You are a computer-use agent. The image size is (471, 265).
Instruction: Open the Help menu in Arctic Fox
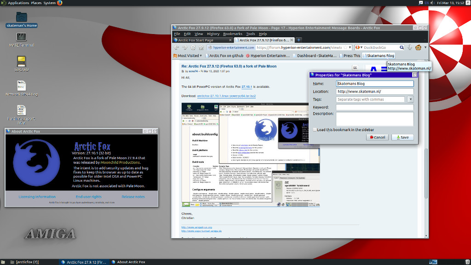coord(263,34)
